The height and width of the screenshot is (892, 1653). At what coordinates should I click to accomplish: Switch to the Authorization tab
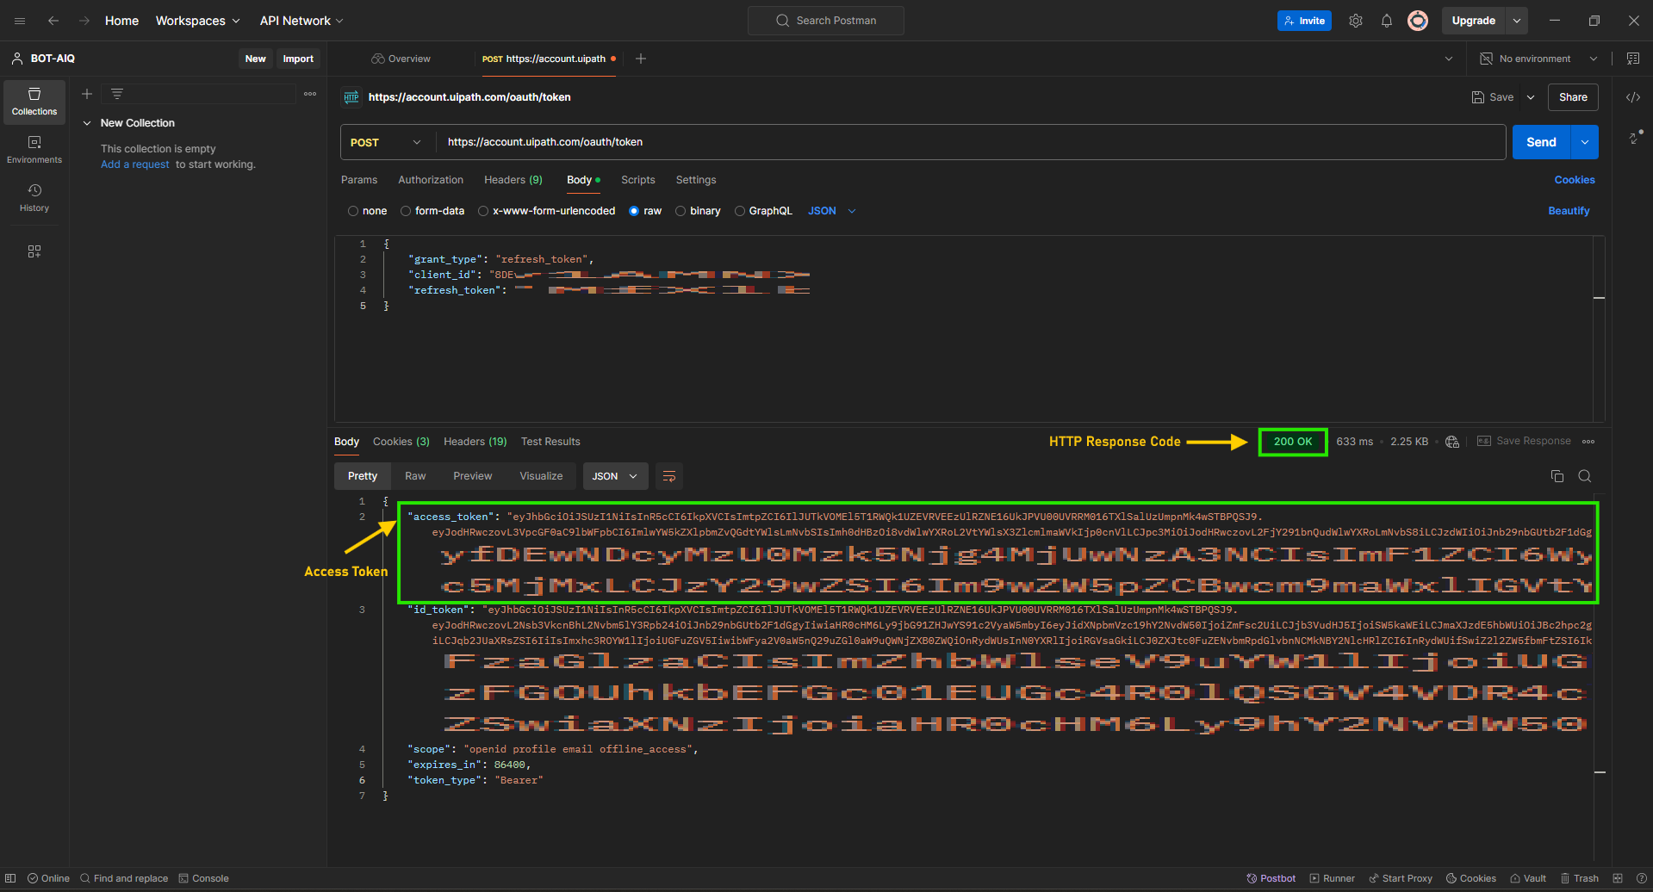[x=431, y=180]
